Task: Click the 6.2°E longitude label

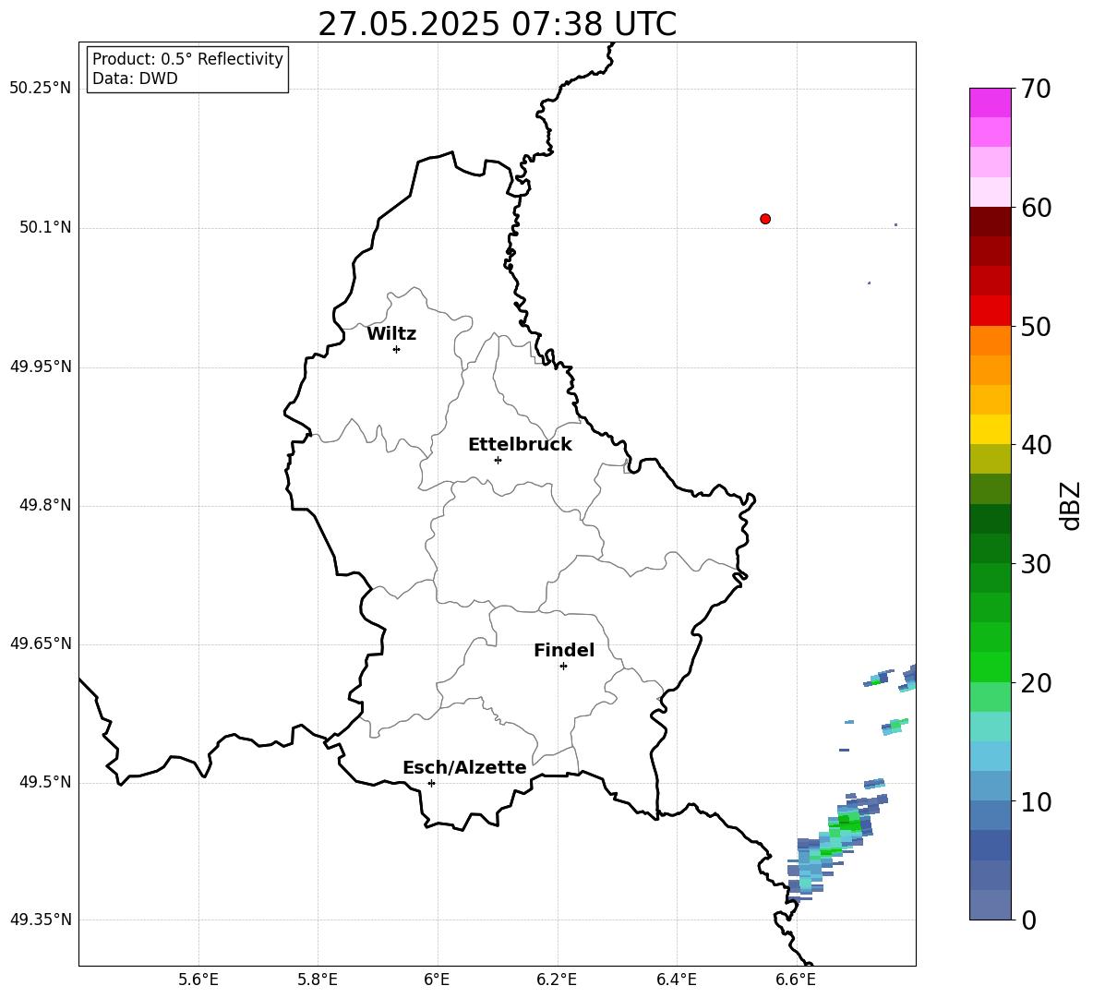Action: 557,980
